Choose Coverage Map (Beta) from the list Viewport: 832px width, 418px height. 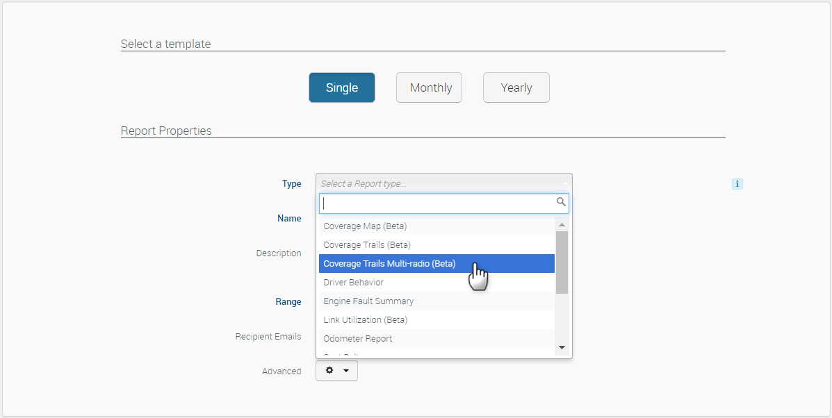(365, 226)
